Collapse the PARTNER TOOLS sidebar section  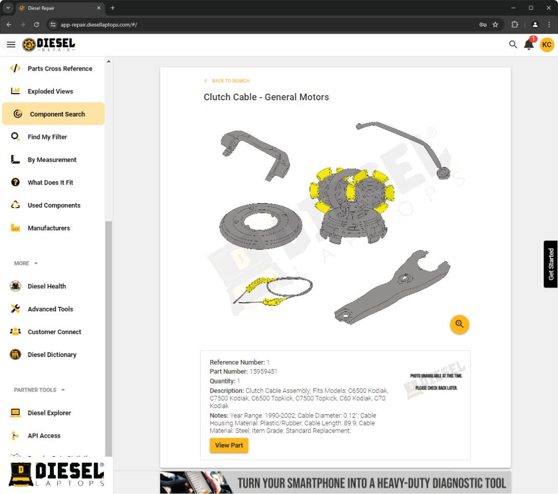pyautogui.click(x=39, y=390)
